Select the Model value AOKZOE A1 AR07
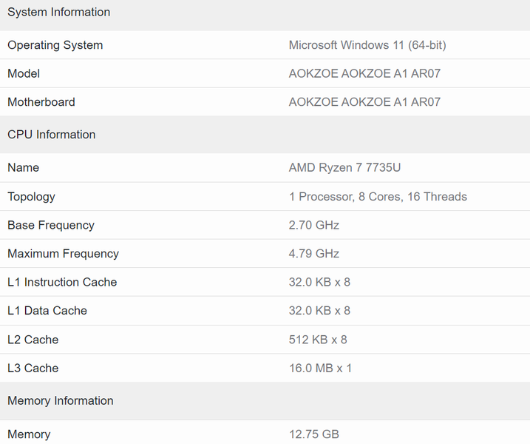This screenshot has height=444, width=530. (364, 73)
